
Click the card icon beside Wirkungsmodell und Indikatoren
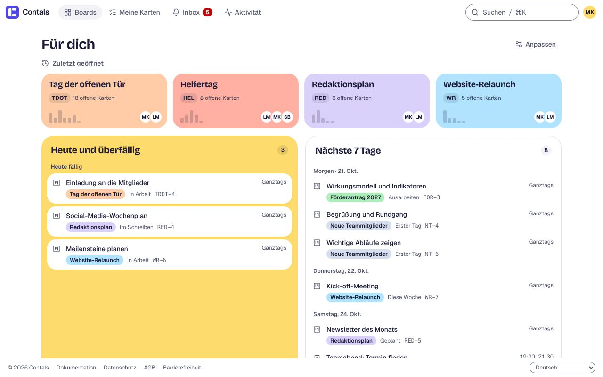tap(317, 186)
